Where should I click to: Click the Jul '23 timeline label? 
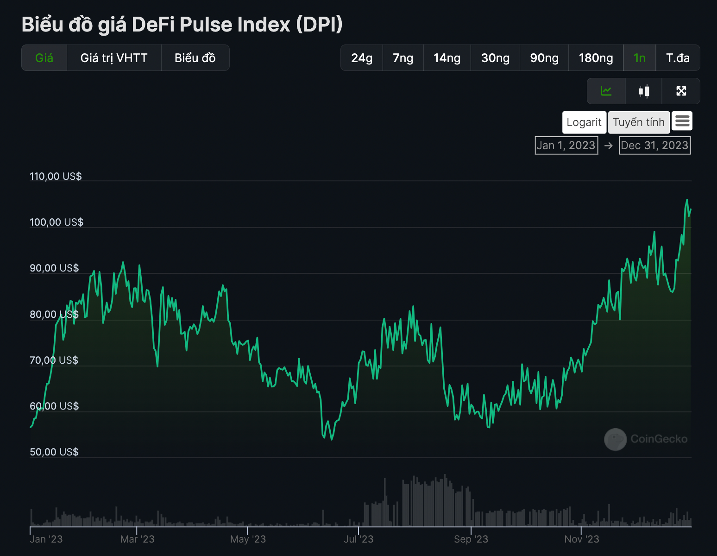358,539
